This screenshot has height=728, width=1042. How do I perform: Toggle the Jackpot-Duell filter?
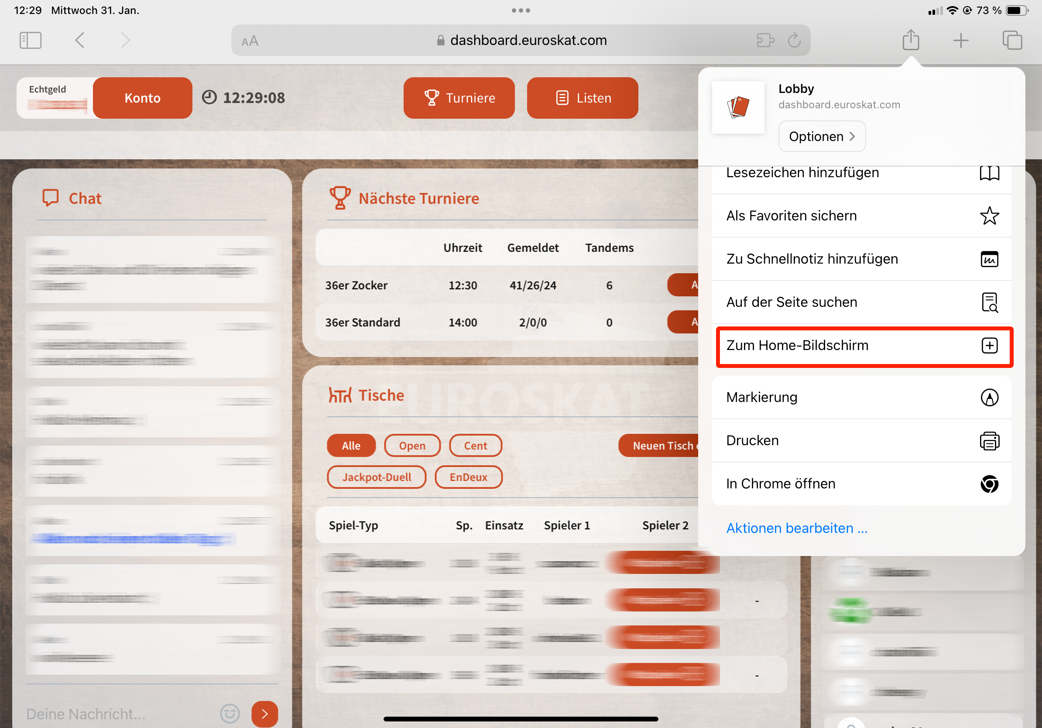pyautogui.click(x=376, y=477)
